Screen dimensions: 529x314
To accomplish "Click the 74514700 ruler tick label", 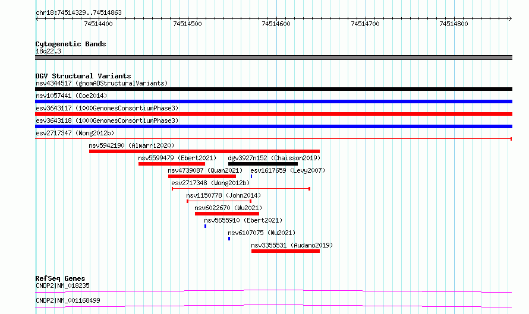I will (x=365, y=24).
